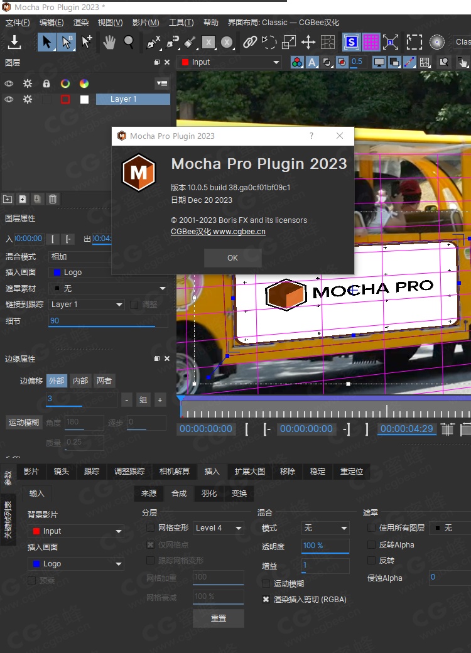Delete layer with the trash icon
Image resolution: width=471 pixels, height=653 pixels.
click(x=53, y=199)
